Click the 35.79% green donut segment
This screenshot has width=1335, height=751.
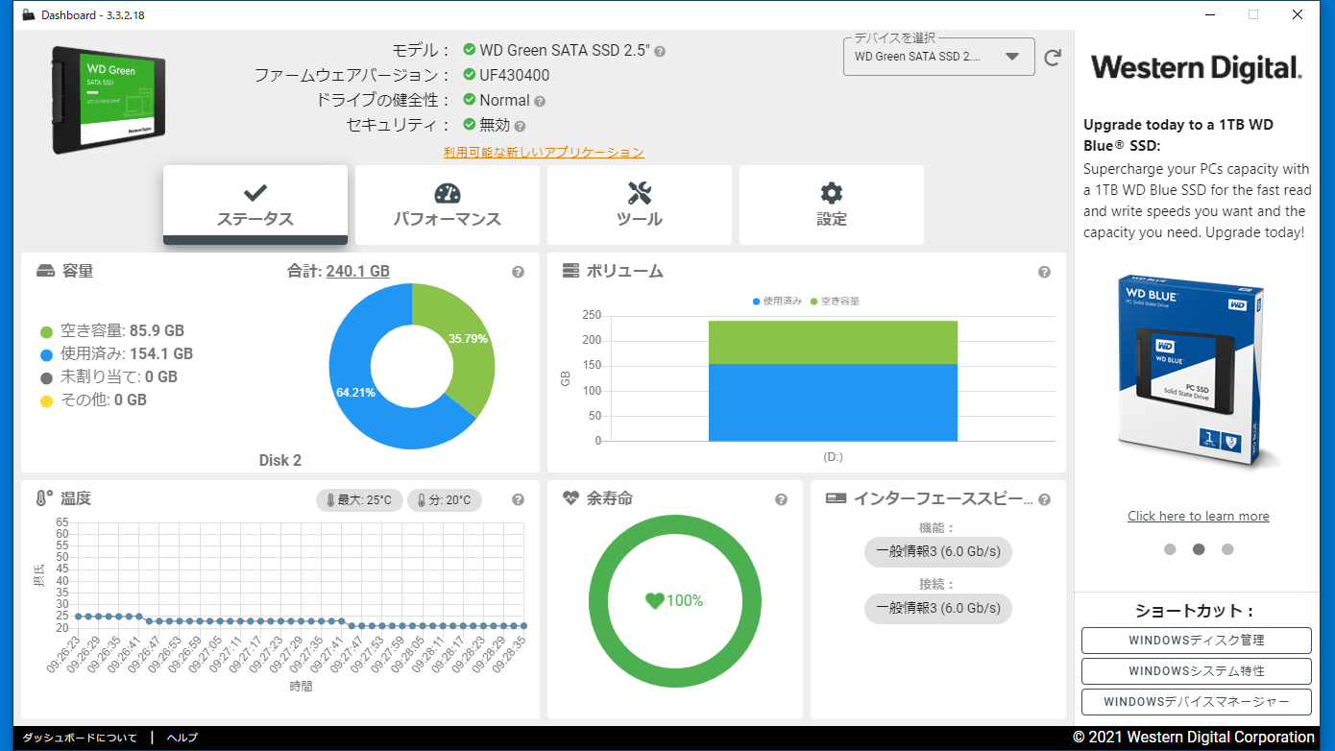pos(469,338)
